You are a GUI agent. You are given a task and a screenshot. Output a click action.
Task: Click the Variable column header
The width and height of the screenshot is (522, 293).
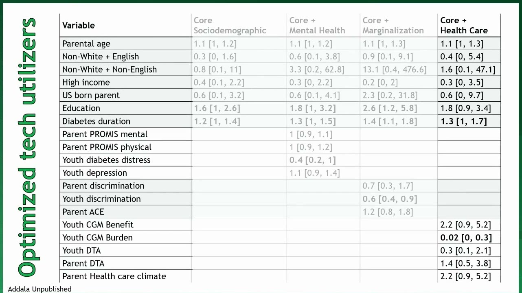click(79, 25)
